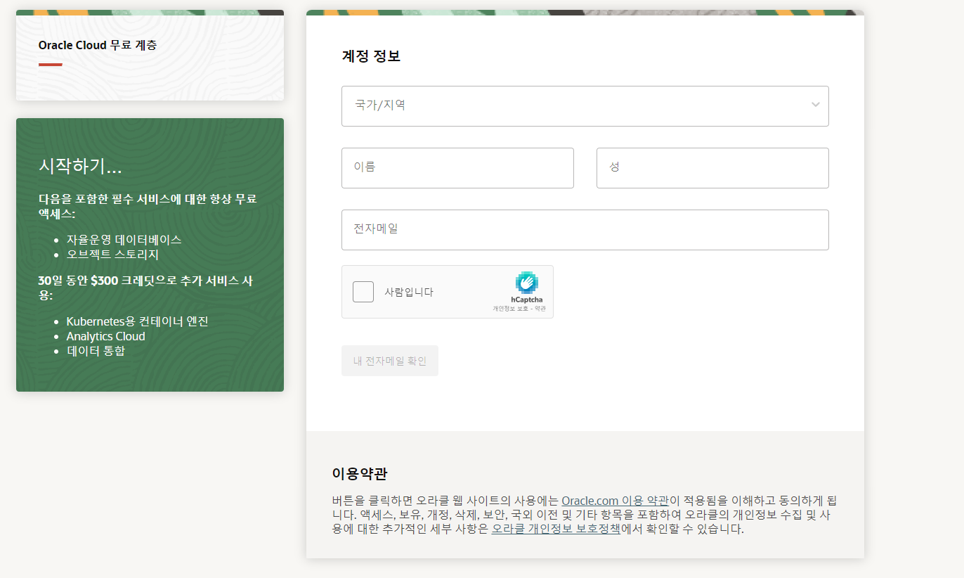Click the hCaptcha logo icon
This screenshot has width=964, height=578.
(527, 283)
